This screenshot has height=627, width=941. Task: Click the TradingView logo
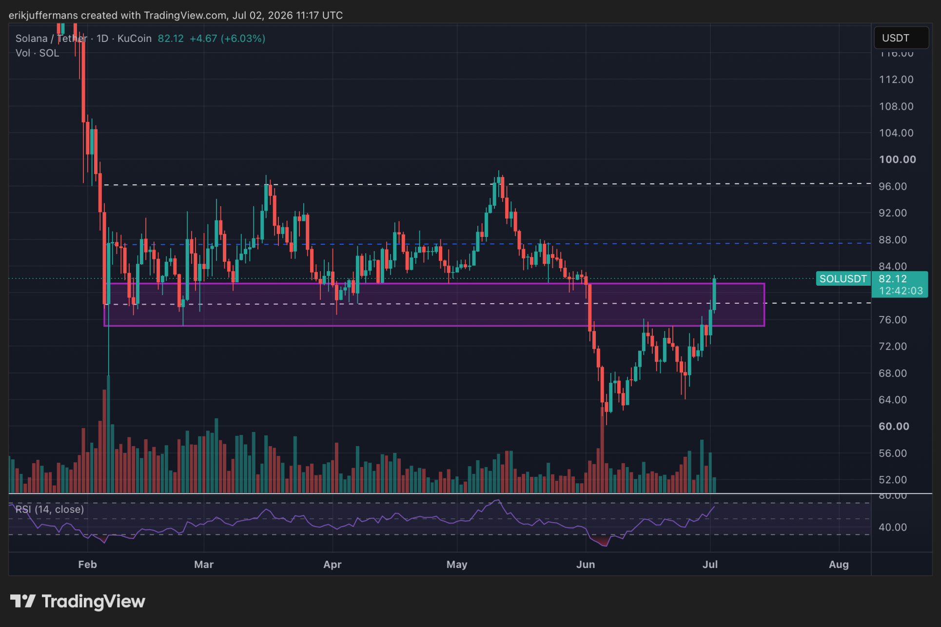78,601
